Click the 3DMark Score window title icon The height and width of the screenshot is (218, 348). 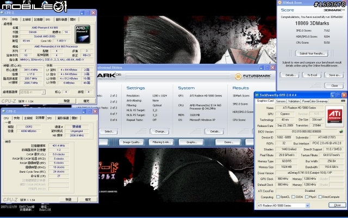[279, 2]
